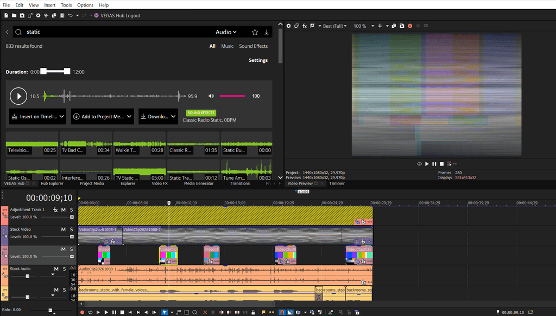This screenshot has width=556, height=316.
Task: Click the download icon beside search bar
Action: click(266, 32)
